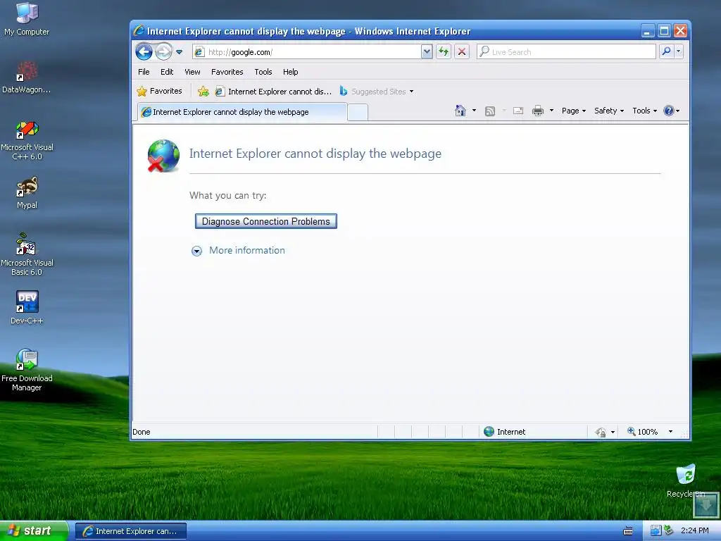
Task: Click the globe error icon on page
Action: click(x=163, y=156)
